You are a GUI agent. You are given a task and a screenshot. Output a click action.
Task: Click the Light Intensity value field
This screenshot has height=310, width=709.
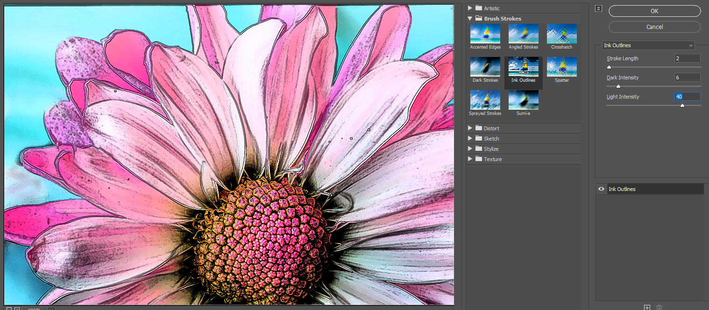[x=687, y=97]
